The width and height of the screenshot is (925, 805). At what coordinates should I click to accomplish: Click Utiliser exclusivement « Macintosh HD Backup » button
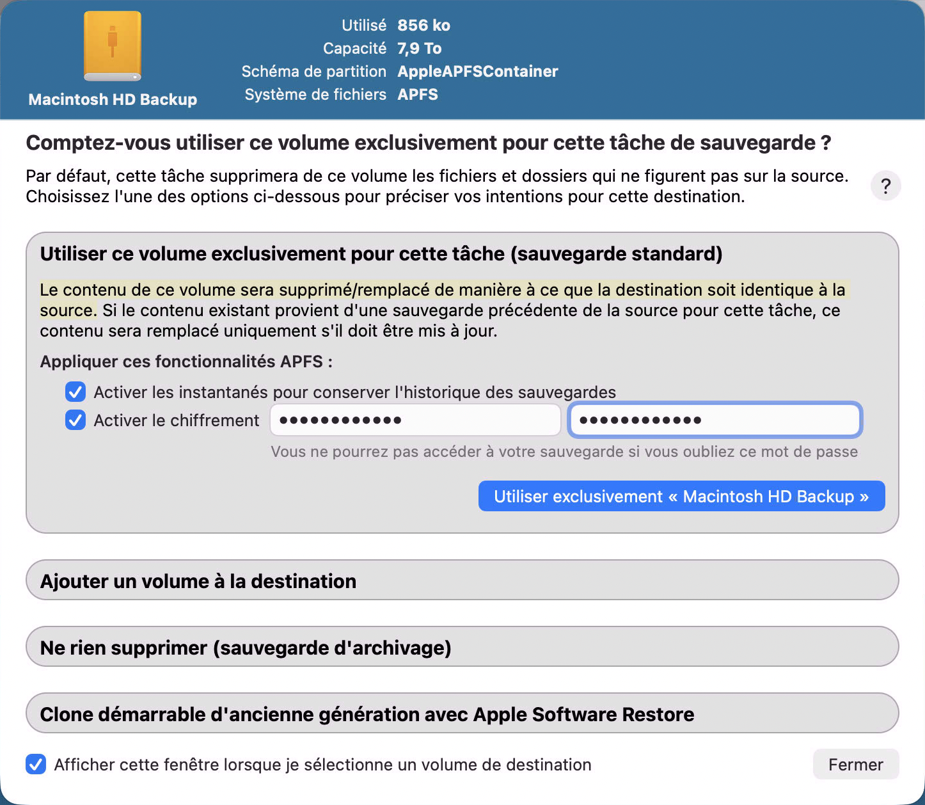681,496
